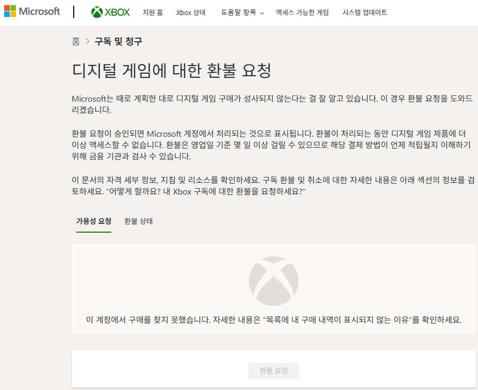Image resolution: width=478 pixels, height=390 pixels.
Task: Click the 홈 breadcrumb link
Action: tap(76, 41)
